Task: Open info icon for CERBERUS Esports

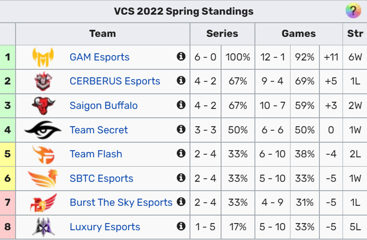Action: 181,80
